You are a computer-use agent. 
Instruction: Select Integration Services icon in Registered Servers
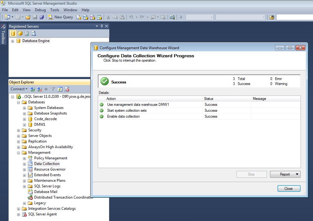tap(34, 33)
